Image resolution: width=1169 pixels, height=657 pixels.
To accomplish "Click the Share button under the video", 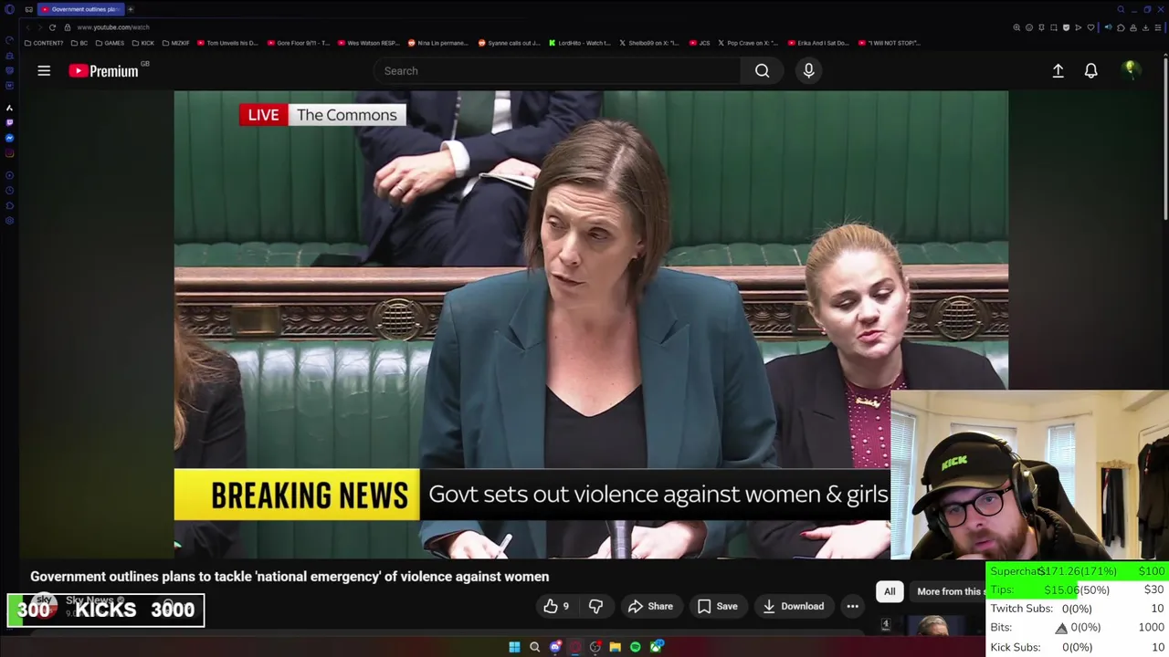I will [650, 606].
